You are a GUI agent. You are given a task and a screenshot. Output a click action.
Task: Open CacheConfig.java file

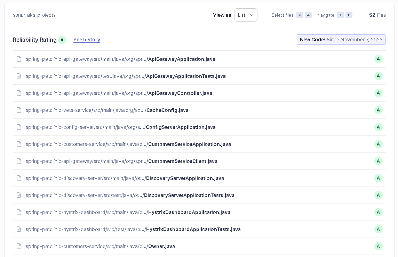[x=107, y=110]
